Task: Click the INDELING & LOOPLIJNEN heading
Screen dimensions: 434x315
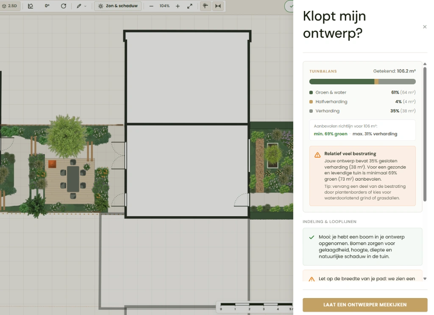Action: [x=329, y=222]
